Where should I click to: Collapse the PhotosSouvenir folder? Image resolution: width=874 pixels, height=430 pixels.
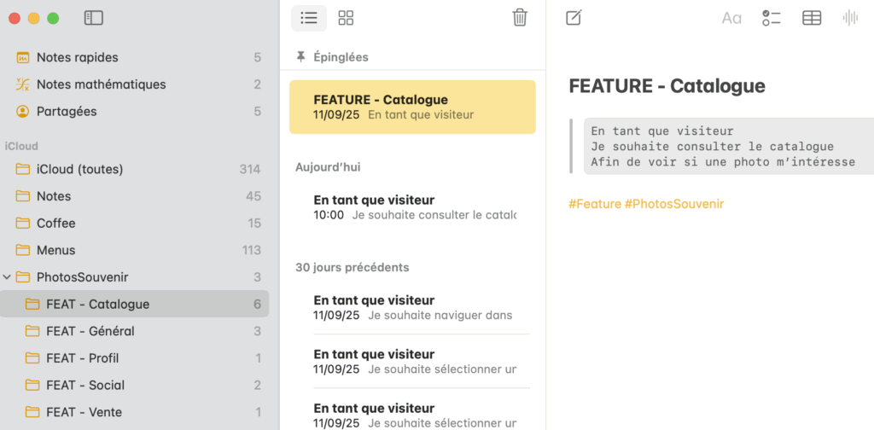[x=8, y=277]
